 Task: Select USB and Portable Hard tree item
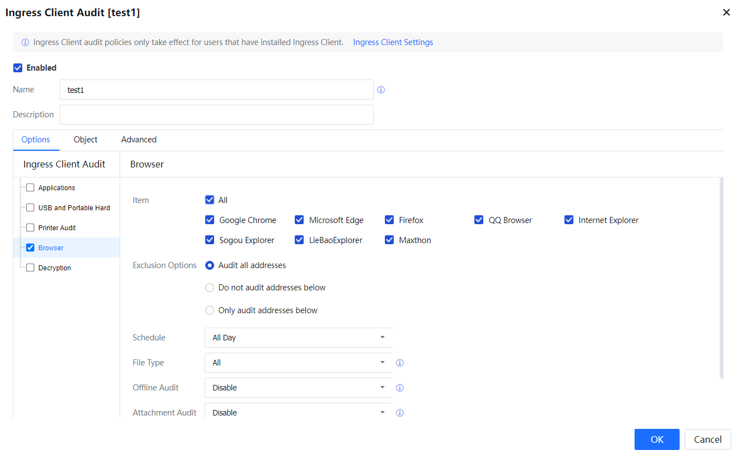tap(74, 207)
